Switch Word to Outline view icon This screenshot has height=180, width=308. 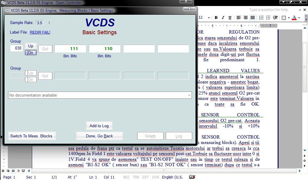tap(18, 171)
